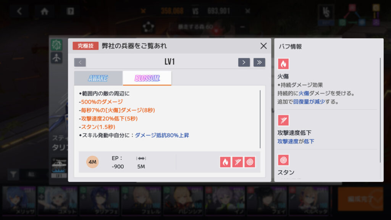
Task: Click the burn (火傷) icon in skill footer
Action: pos(225,162)
